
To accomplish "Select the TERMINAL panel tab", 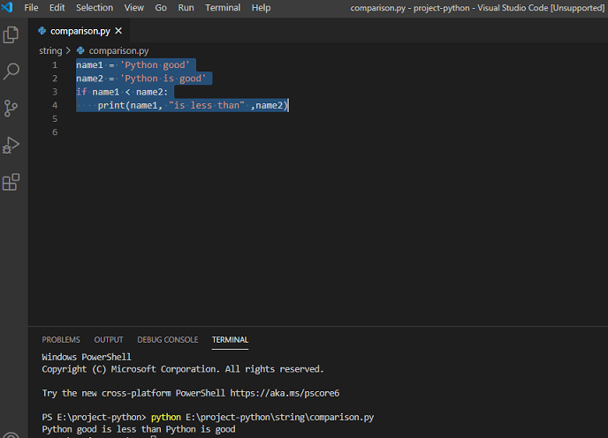I will 230,340.
